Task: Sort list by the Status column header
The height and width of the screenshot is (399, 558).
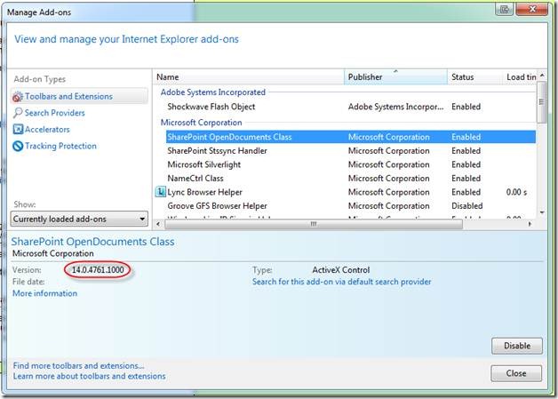Action: [474, 77]
